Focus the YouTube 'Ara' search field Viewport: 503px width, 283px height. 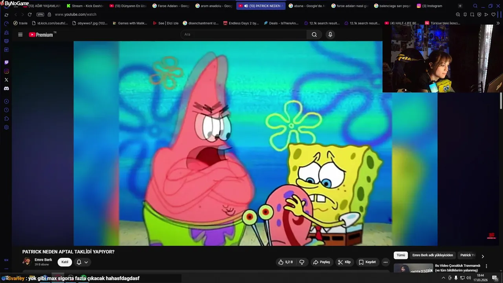tap(244, 35)
